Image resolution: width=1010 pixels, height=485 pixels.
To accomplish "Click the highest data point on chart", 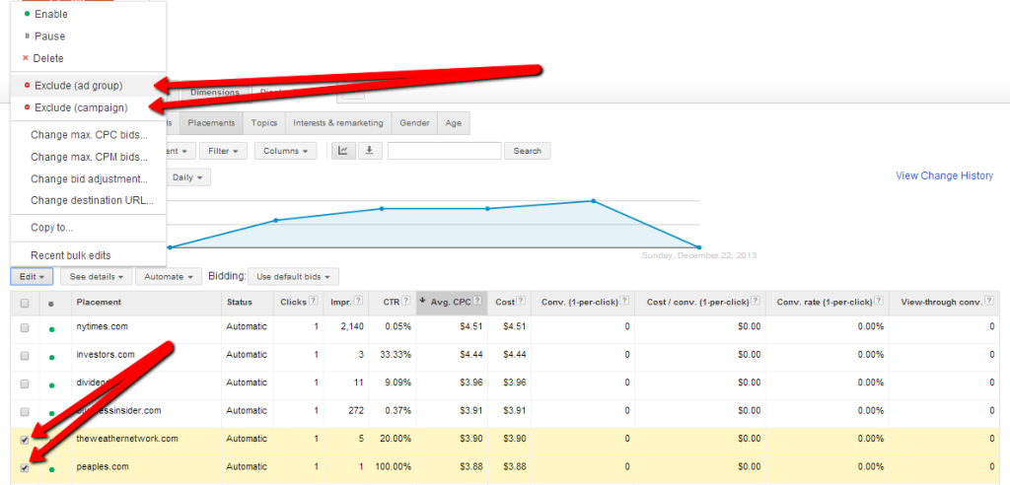I will pos(593,201).
